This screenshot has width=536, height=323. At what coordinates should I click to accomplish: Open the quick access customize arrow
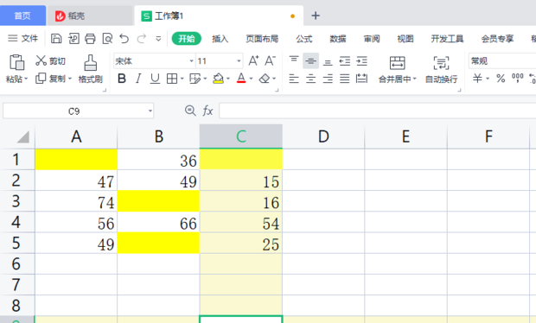(x=158, y=39)
